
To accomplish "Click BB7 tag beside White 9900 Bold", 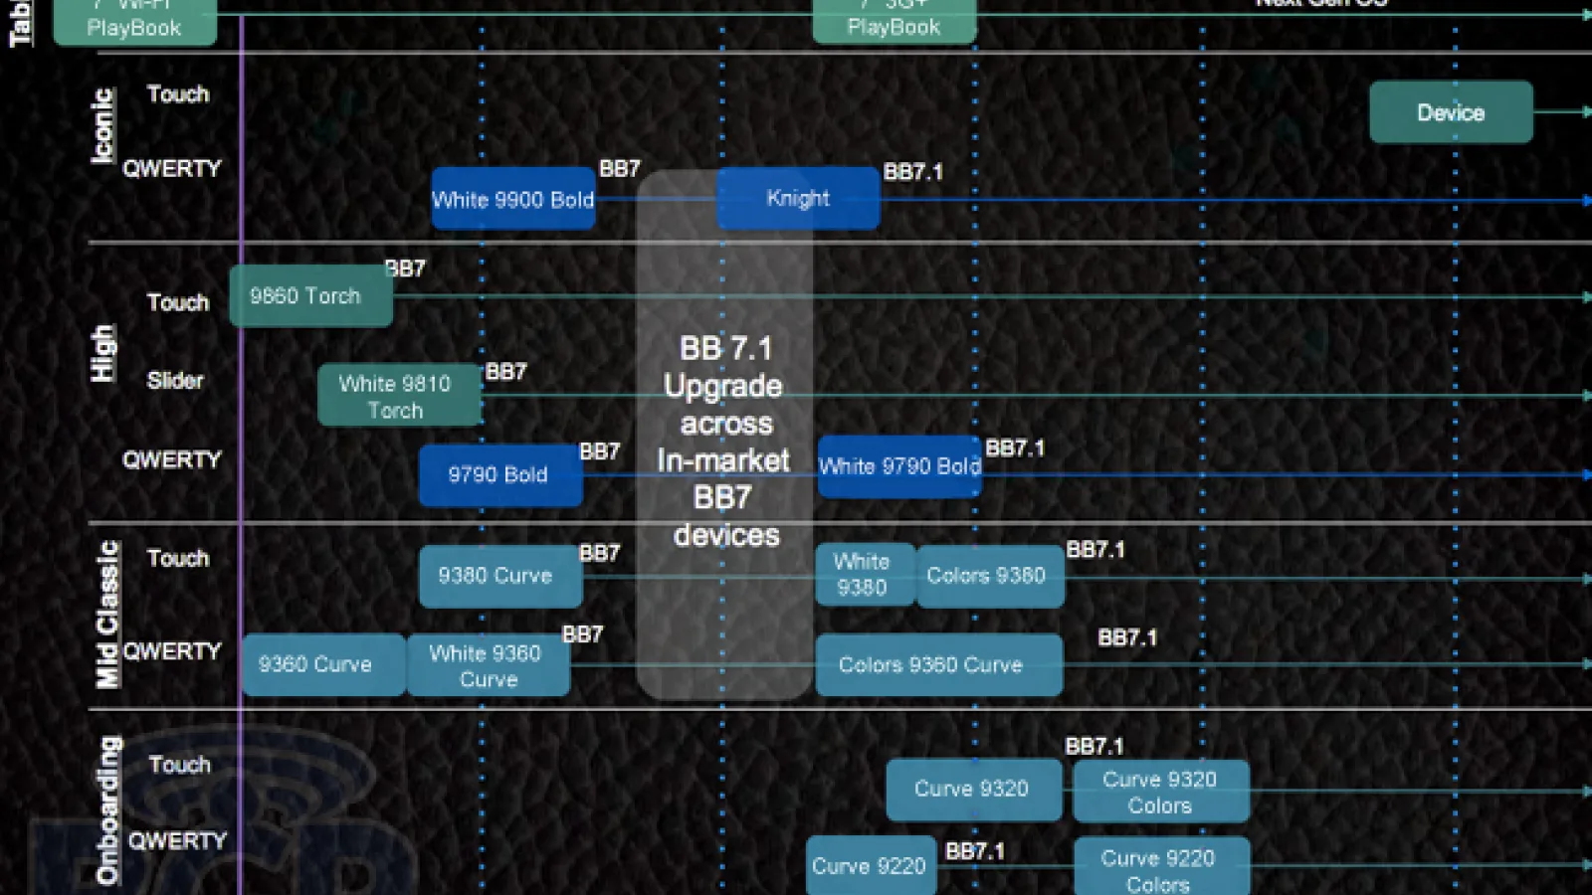I will pos(620,169).
